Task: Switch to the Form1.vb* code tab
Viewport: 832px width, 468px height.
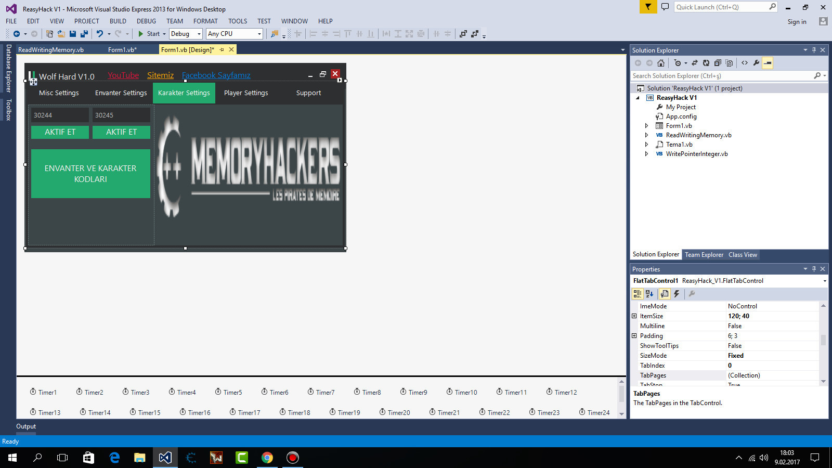Action: pos(122,50)
